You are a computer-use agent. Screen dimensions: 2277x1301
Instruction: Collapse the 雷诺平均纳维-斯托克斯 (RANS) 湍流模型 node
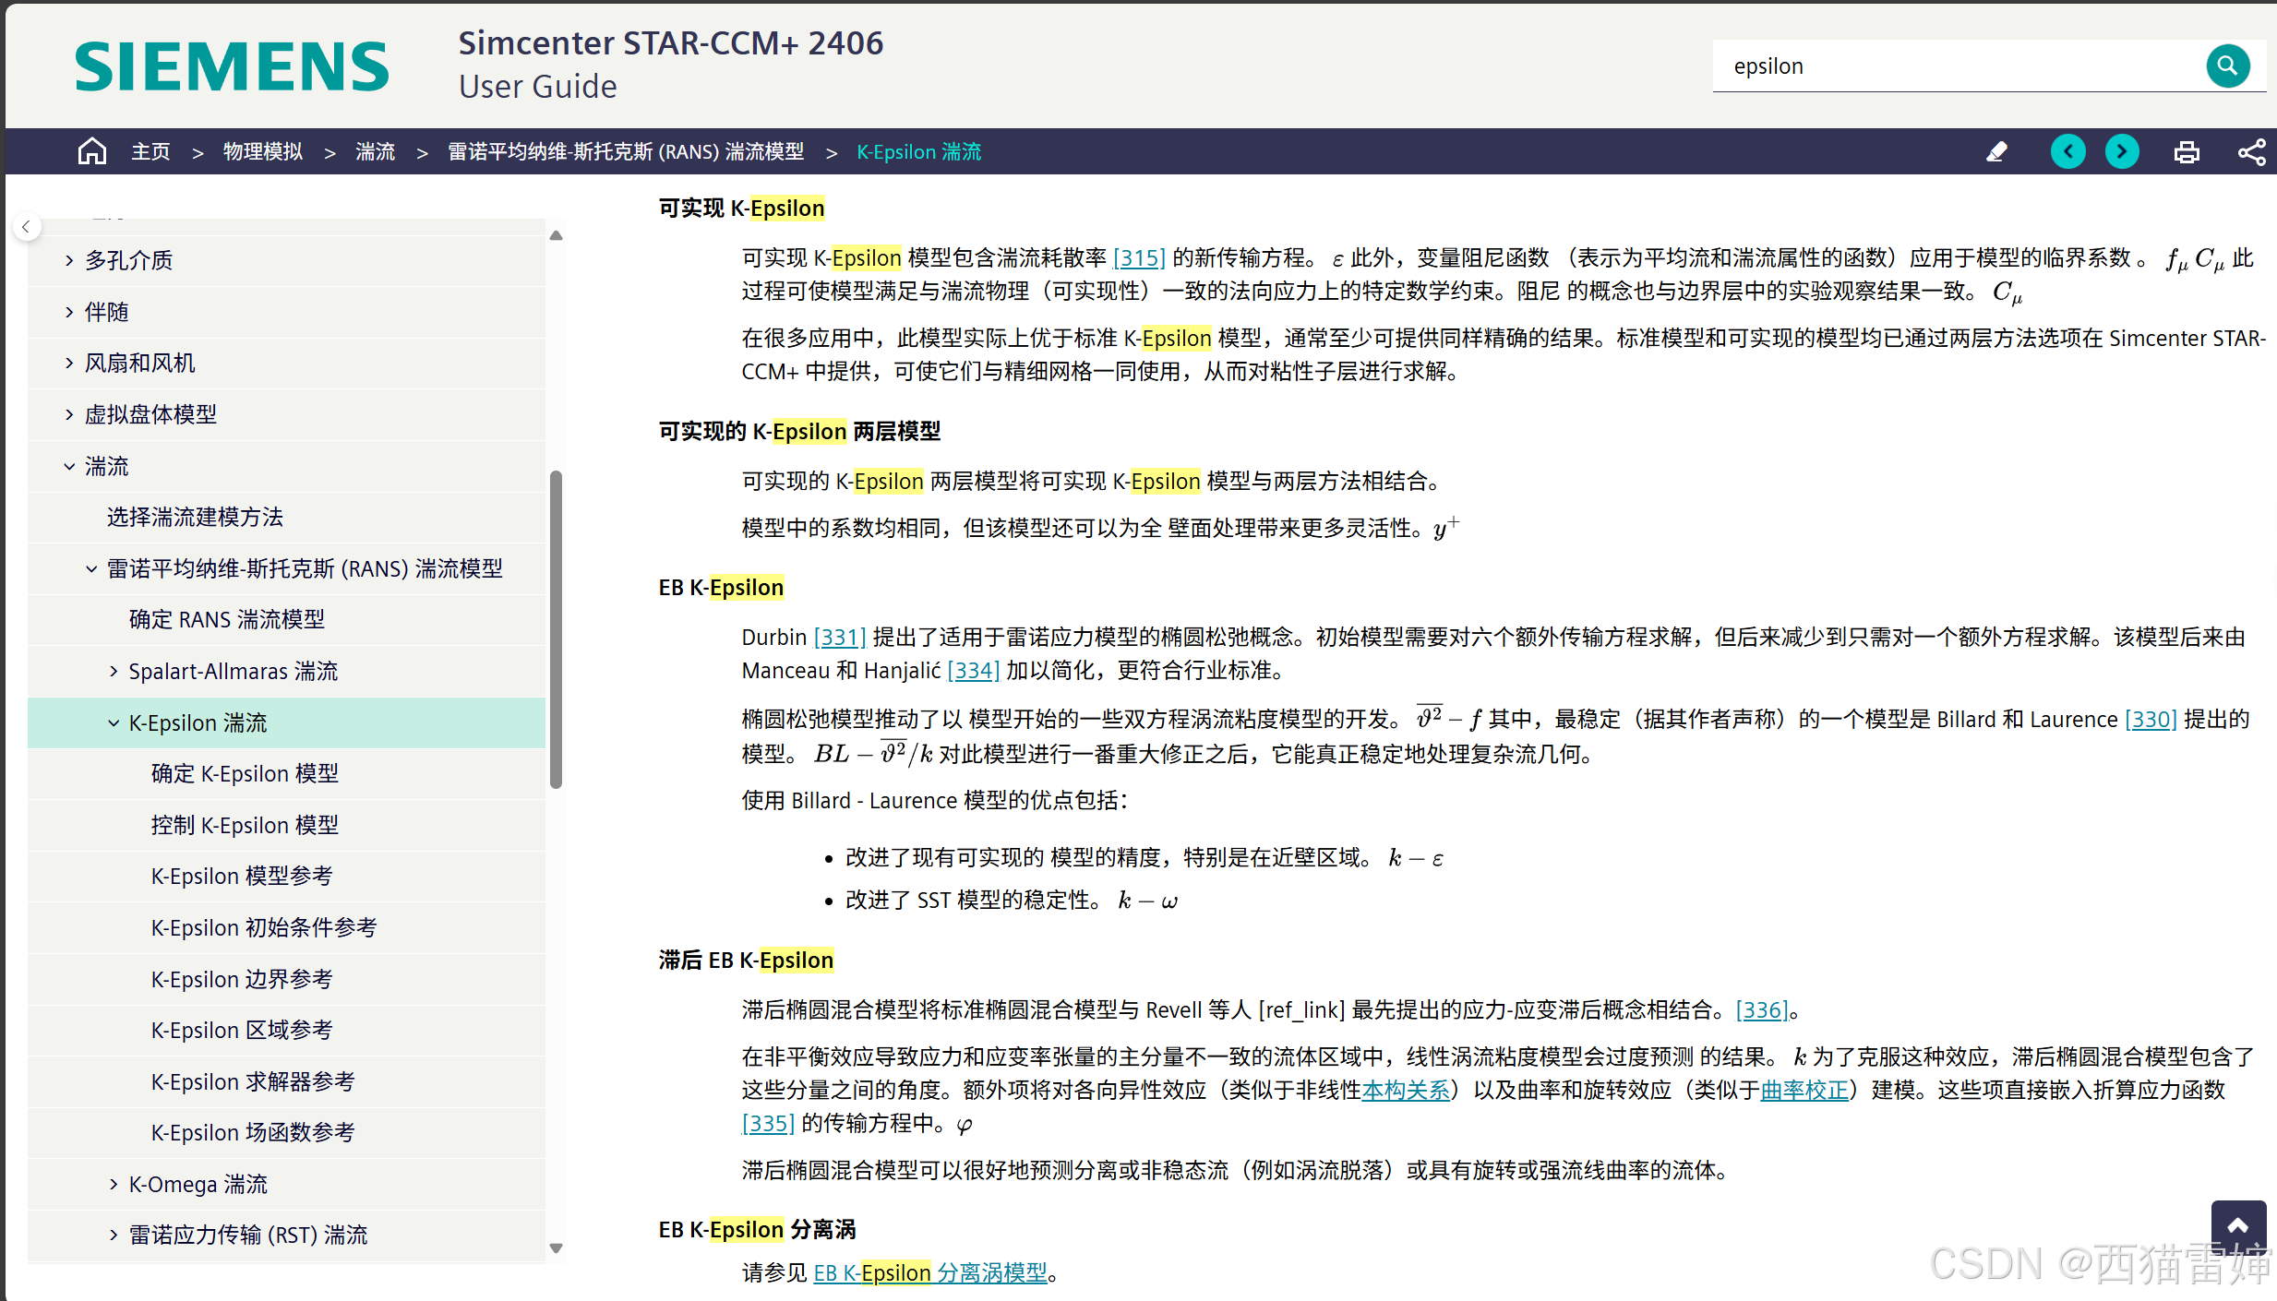pyautogui.click(x=91, y=568)
